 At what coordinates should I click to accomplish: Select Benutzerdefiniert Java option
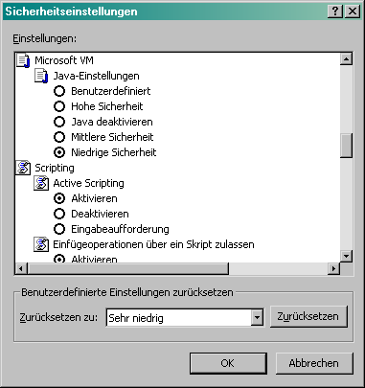click(59, 91)
